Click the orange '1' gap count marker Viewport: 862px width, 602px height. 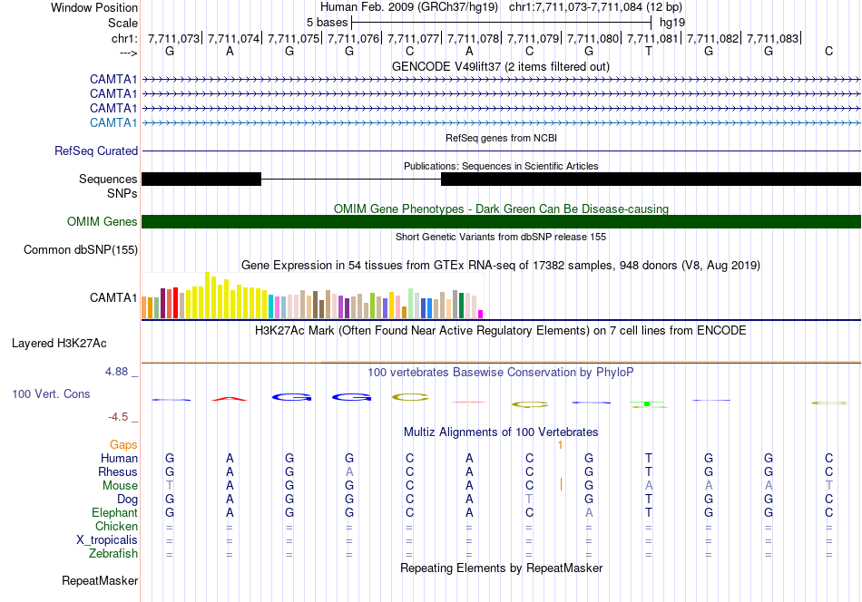[560, 445]
